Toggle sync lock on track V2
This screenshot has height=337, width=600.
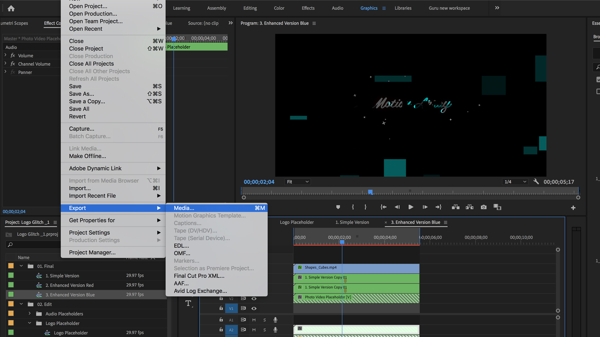[x=243, y=298]
